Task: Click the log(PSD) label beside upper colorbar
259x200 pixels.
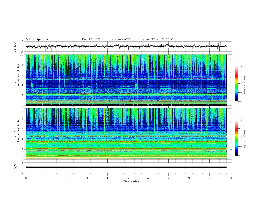Action: click(x=245, y=84)
